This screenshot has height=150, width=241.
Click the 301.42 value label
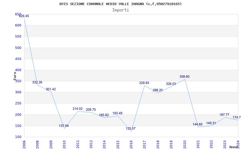pyautogui.click(x=51, y=89)
